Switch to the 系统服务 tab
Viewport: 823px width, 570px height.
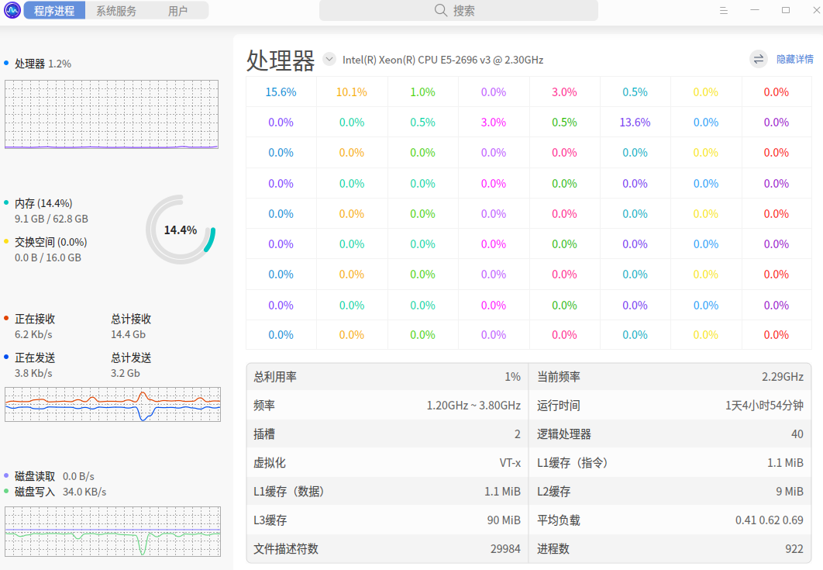[x=116, y=11]
